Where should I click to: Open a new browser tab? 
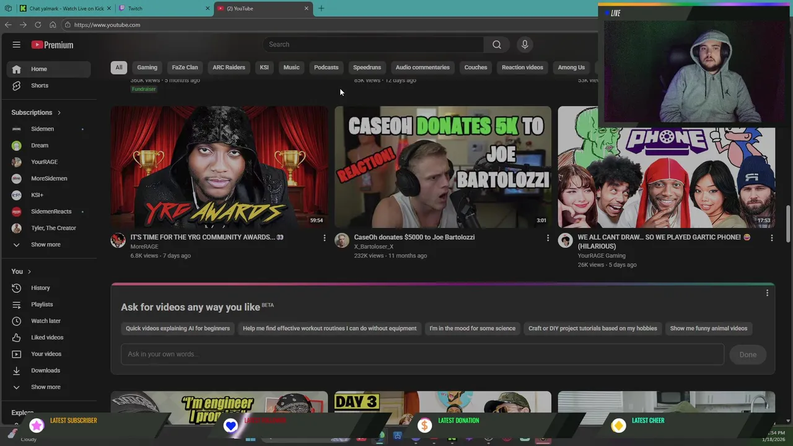321,9
